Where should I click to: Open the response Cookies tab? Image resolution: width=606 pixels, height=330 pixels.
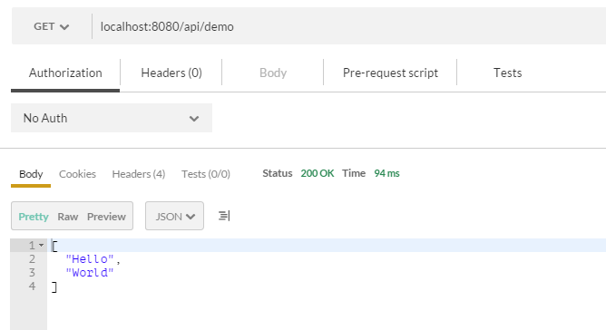point(77,174)
